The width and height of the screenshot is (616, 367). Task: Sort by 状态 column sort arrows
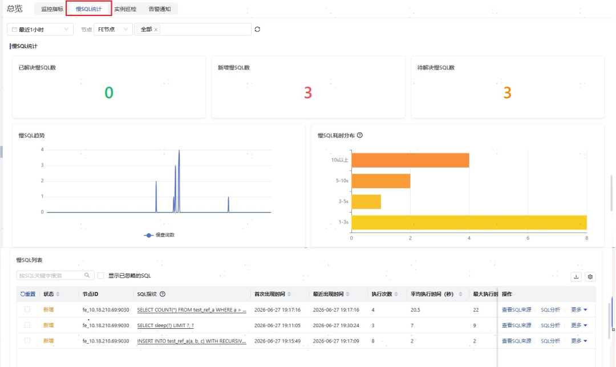click(x=58, y=294)
